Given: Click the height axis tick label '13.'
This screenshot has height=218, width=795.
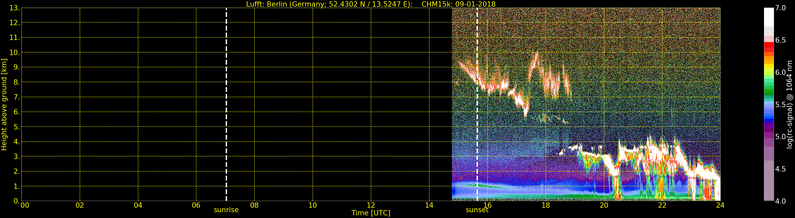Looking at the screenshot, I should pos(15,8).
